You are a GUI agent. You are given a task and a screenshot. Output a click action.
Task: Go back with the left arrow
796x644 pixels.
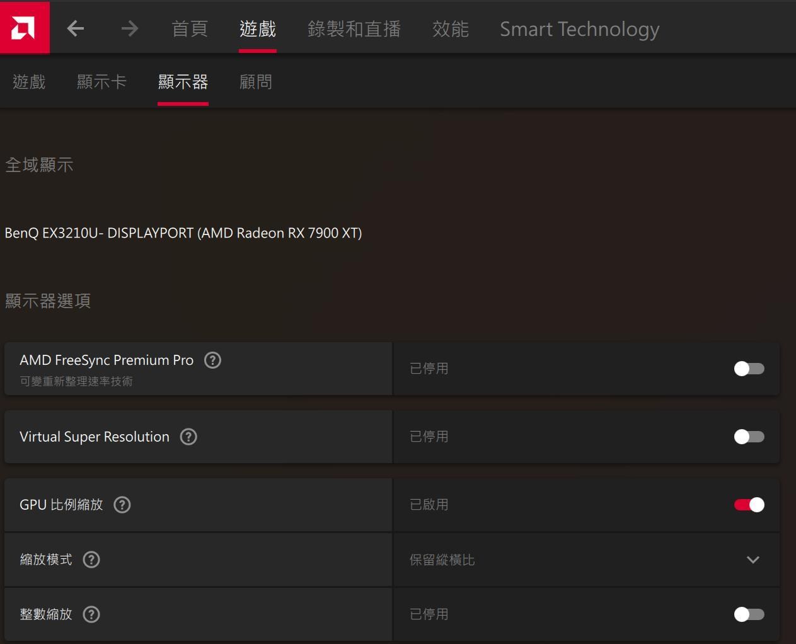[x=76, y=28]
